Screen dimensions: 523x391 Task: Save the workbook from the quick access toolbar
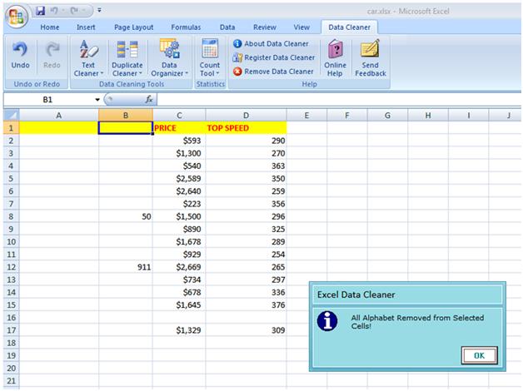click(x=41, y=11)
